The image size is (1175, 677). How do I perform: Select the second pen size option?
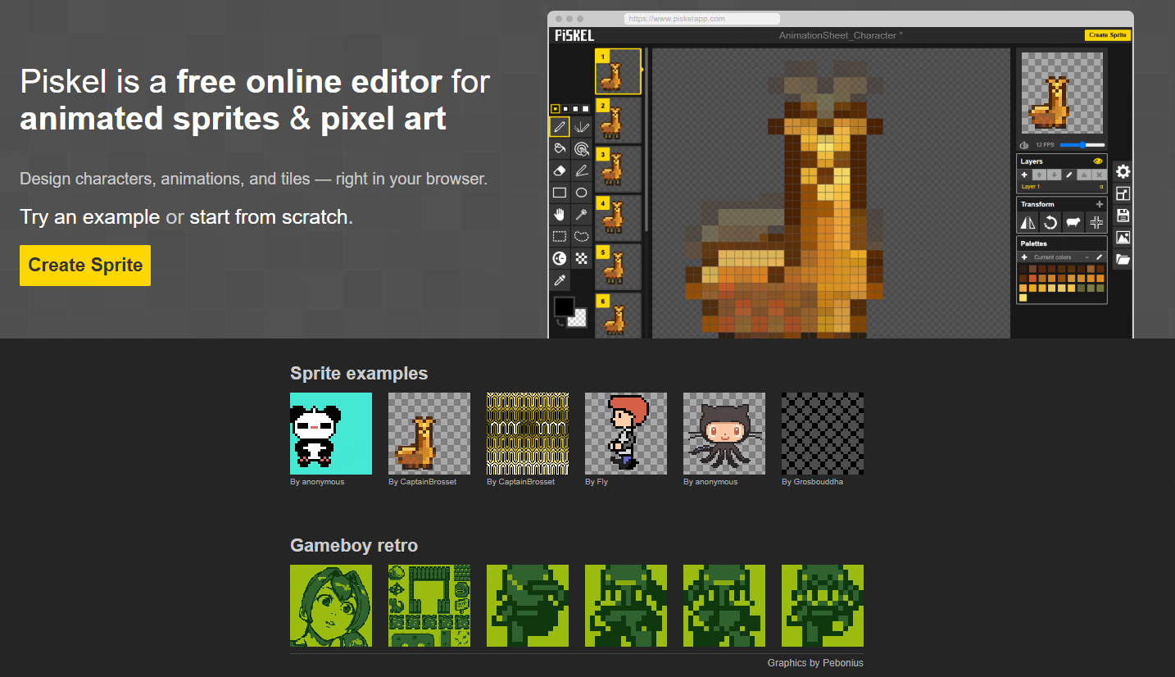click(x=565, y=107)
